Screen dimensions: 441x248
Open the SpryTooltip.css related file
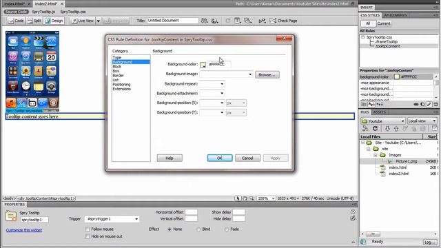73,12
